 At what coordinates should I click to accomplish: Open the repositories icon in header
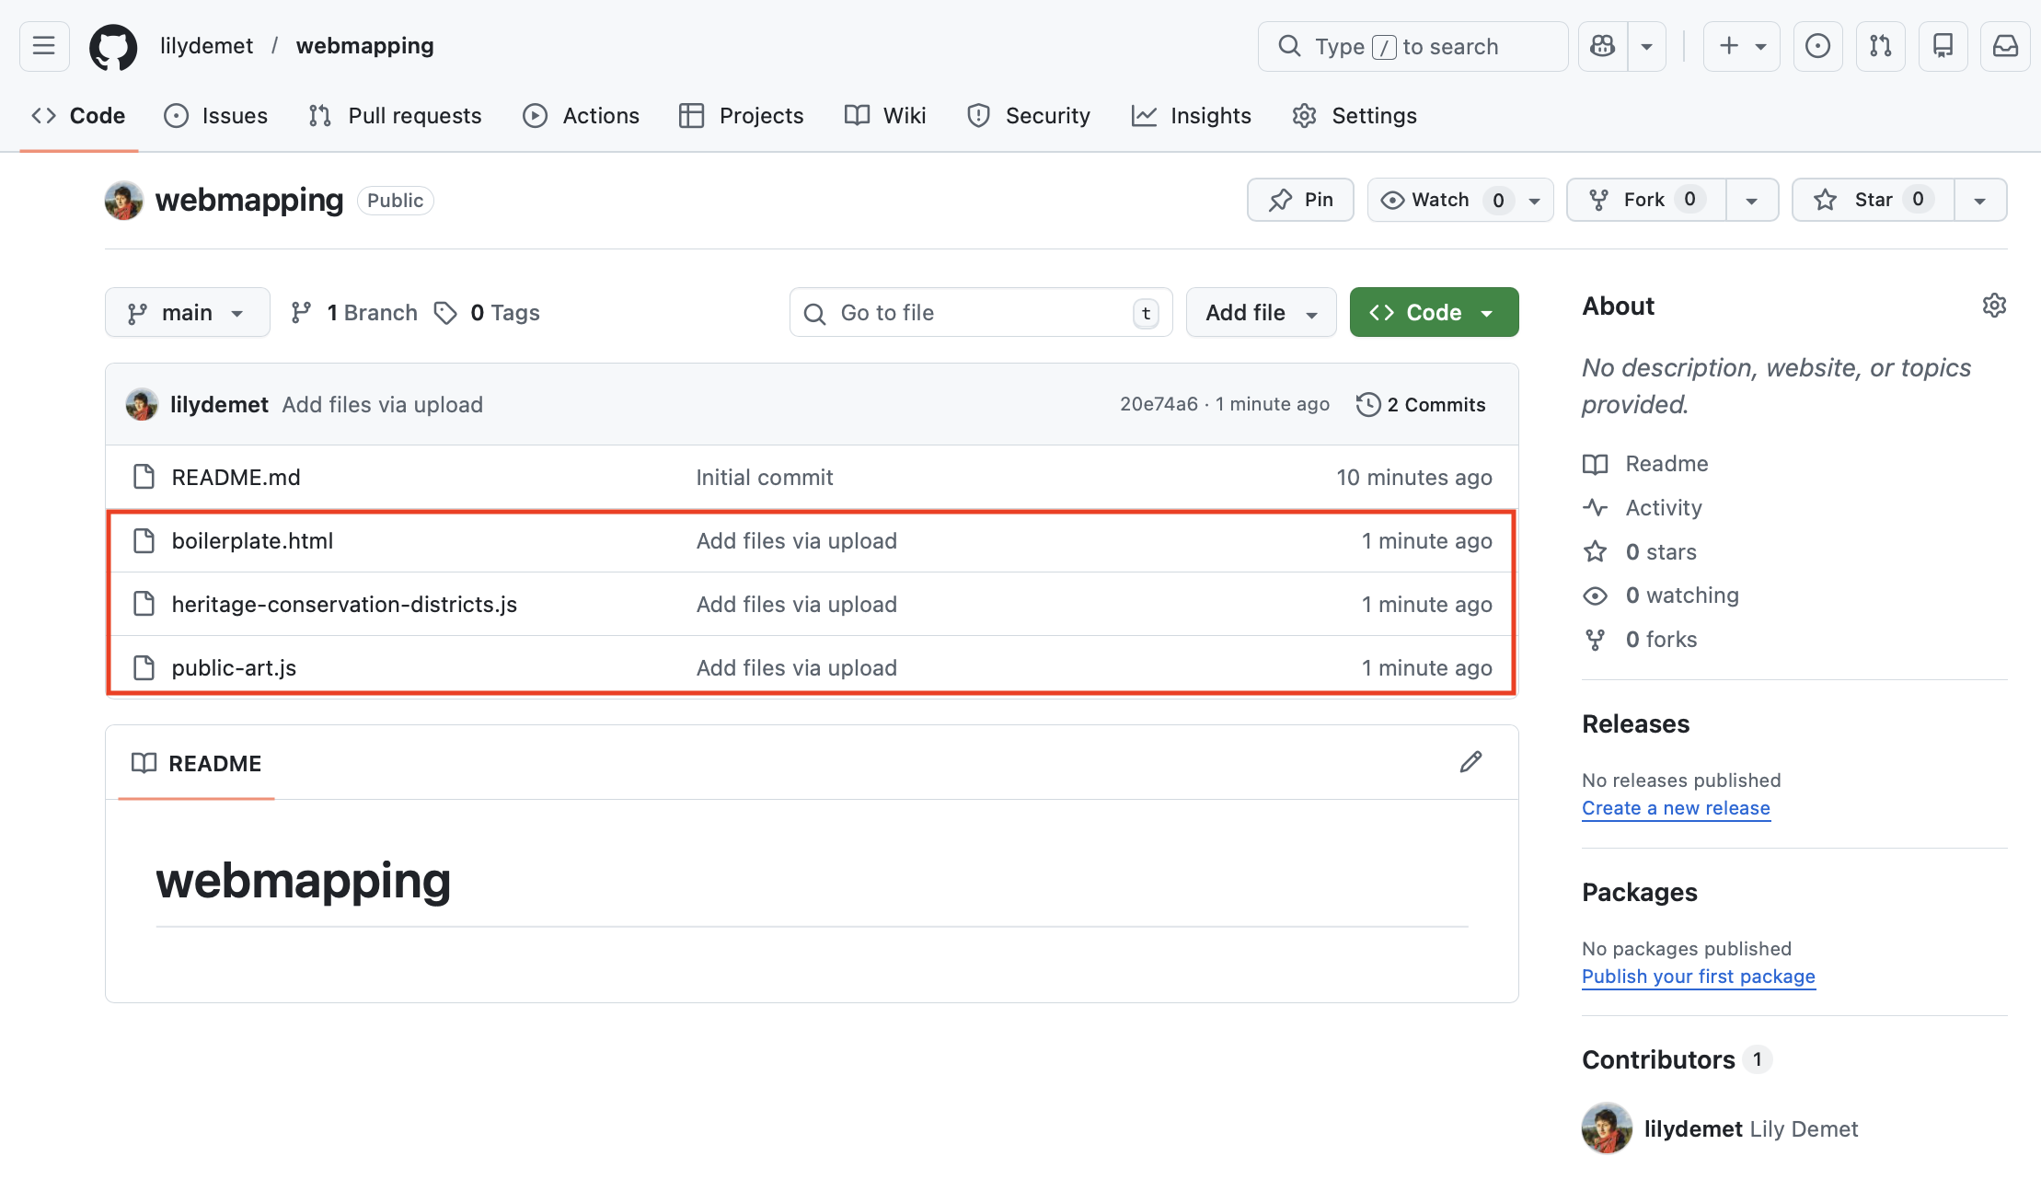pos(1943,46)
